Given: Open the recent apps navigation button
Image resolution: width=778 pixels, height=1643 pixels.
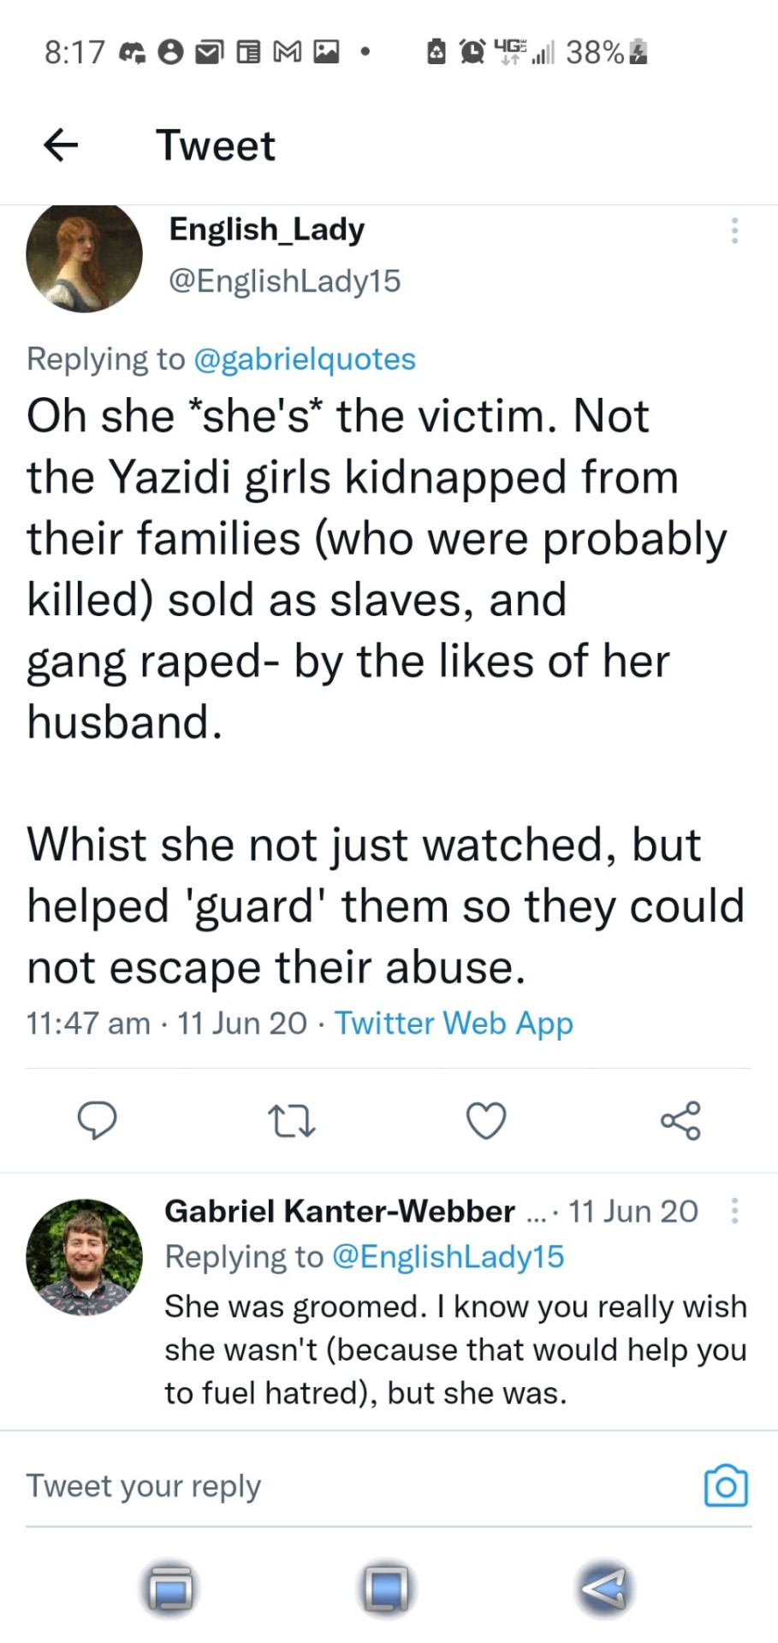Looking at the screenshot, I should click(x=169, y=1588).
